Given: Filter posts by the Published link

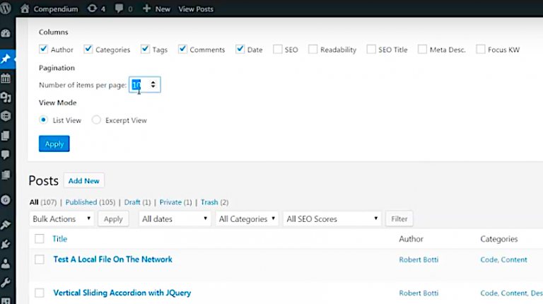Looking at the screenshot, I should [81, 202].
